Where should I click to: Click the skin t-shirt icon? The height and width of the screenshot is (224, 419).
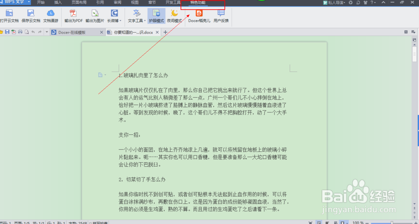[366, 3]
